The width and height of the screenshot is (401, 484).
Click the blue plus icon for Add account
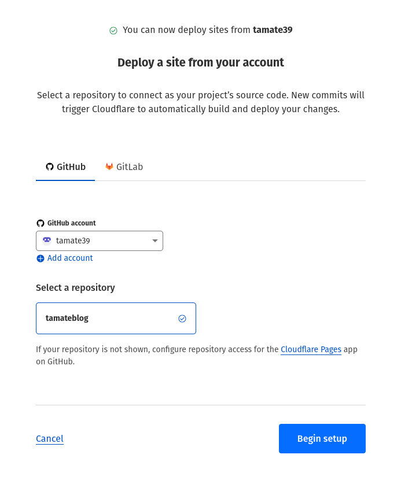pyautogui.click(x=41, y=258)
